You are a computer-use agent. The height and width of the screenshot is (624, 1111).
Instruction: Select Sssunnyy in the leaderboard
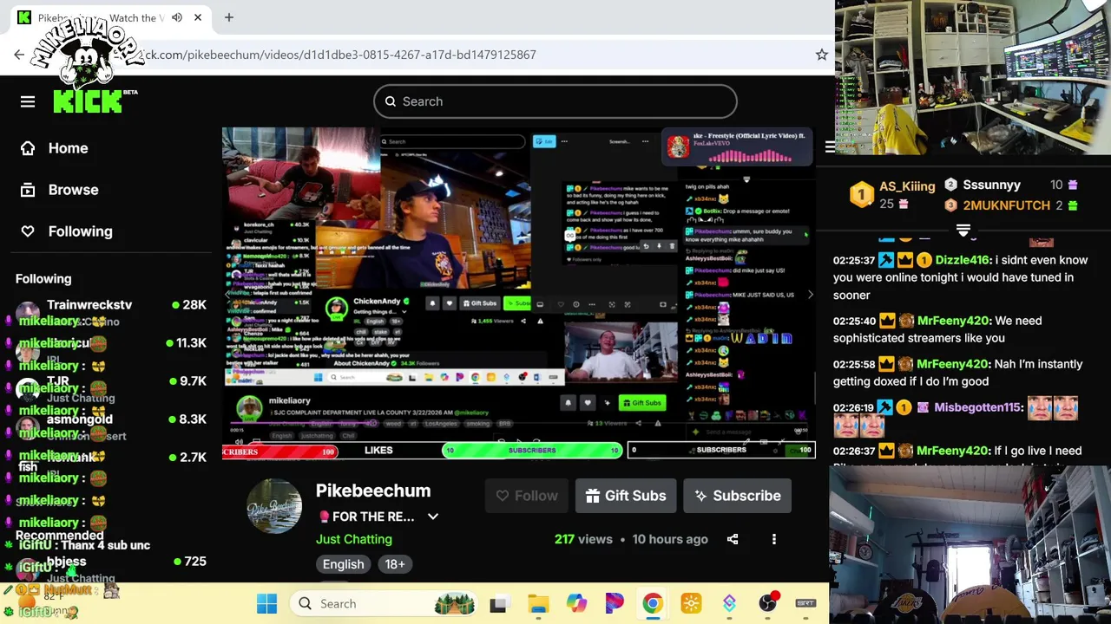click(x=991, y=185)
